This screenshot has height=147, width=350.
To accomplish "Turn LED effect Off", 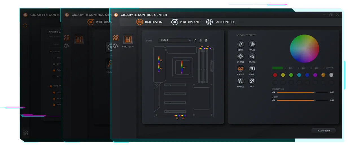I will [x=252, y=81].
